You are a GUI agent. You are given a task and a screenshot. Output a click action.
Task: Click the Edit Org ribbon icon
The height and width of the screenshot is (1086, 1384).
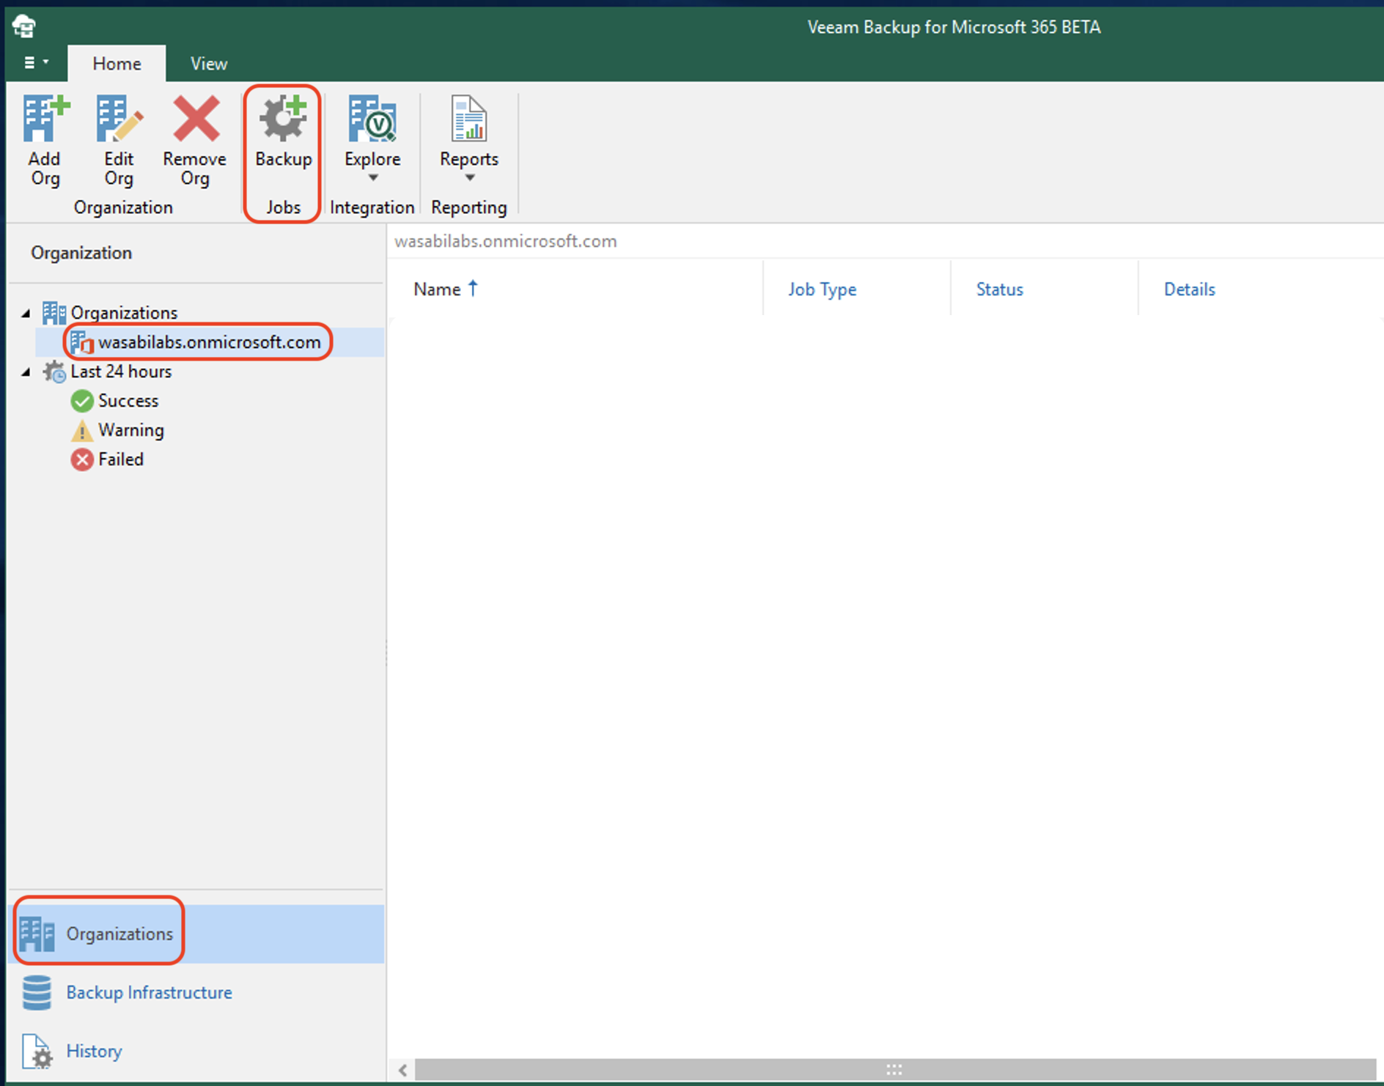[x=119, y=119]
